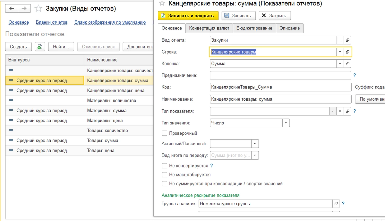The image size is (385, 221).
Task: Enable the Проверочный checkbox
Action: coord(165,133)
